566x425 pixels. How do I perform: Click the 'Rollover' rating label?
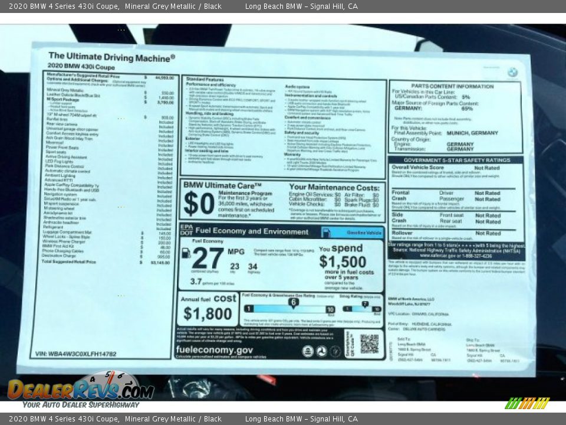(402, 233)
